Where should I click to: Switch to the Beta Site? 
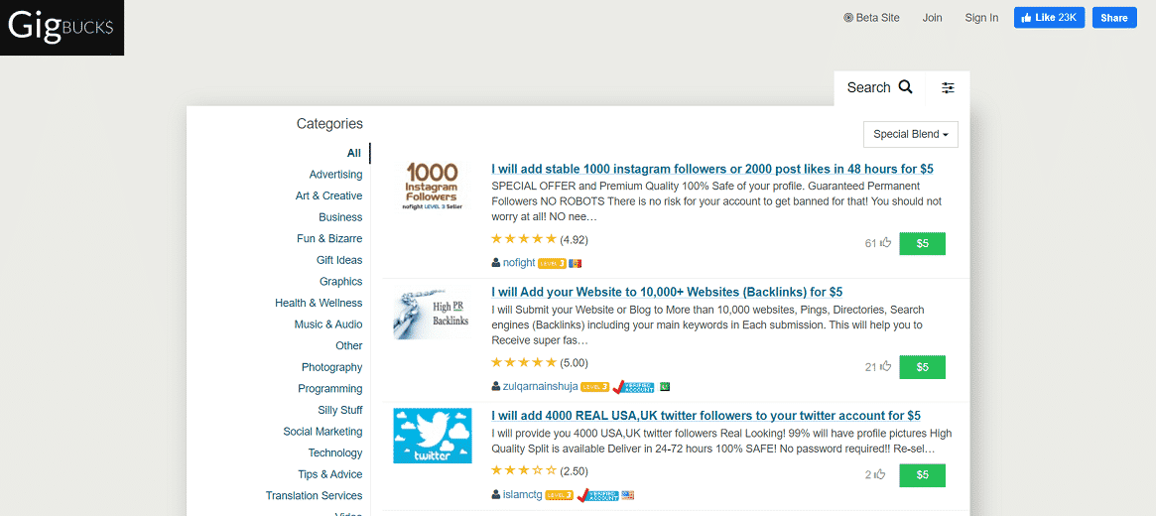(x=871, y=18)
